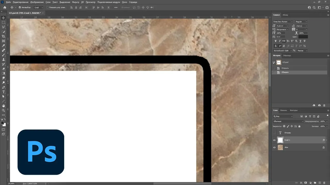Select the Hand tool
Viewport: 330px width, 185px height.
click(x=4, y=106)
